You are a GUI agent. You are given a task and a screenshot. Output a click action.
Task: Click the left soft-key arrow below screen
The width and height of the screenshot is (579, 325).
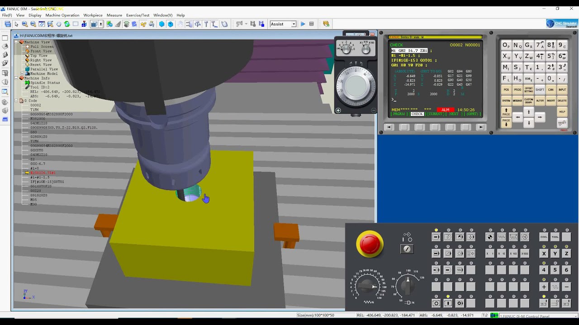point(389,127)
